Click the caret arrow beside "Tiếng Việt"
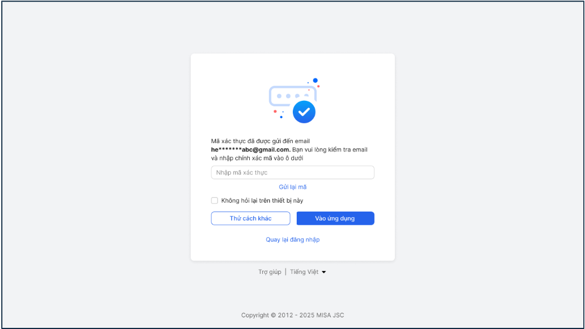 324,272
